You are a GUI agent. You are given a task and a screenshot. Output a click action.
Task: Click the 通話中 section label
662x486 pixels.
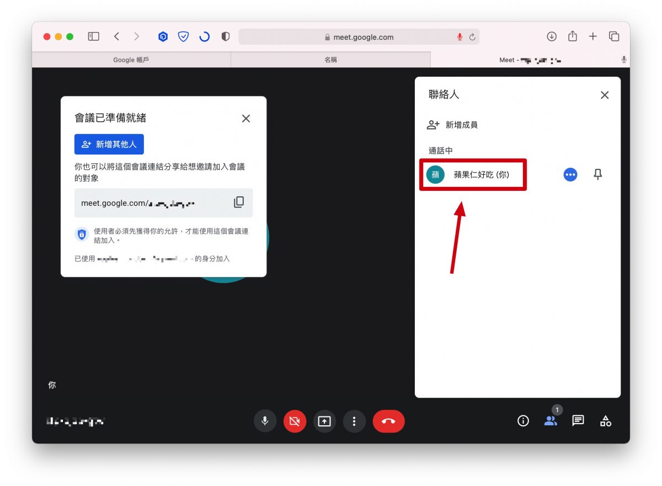[x=441, y=151]
